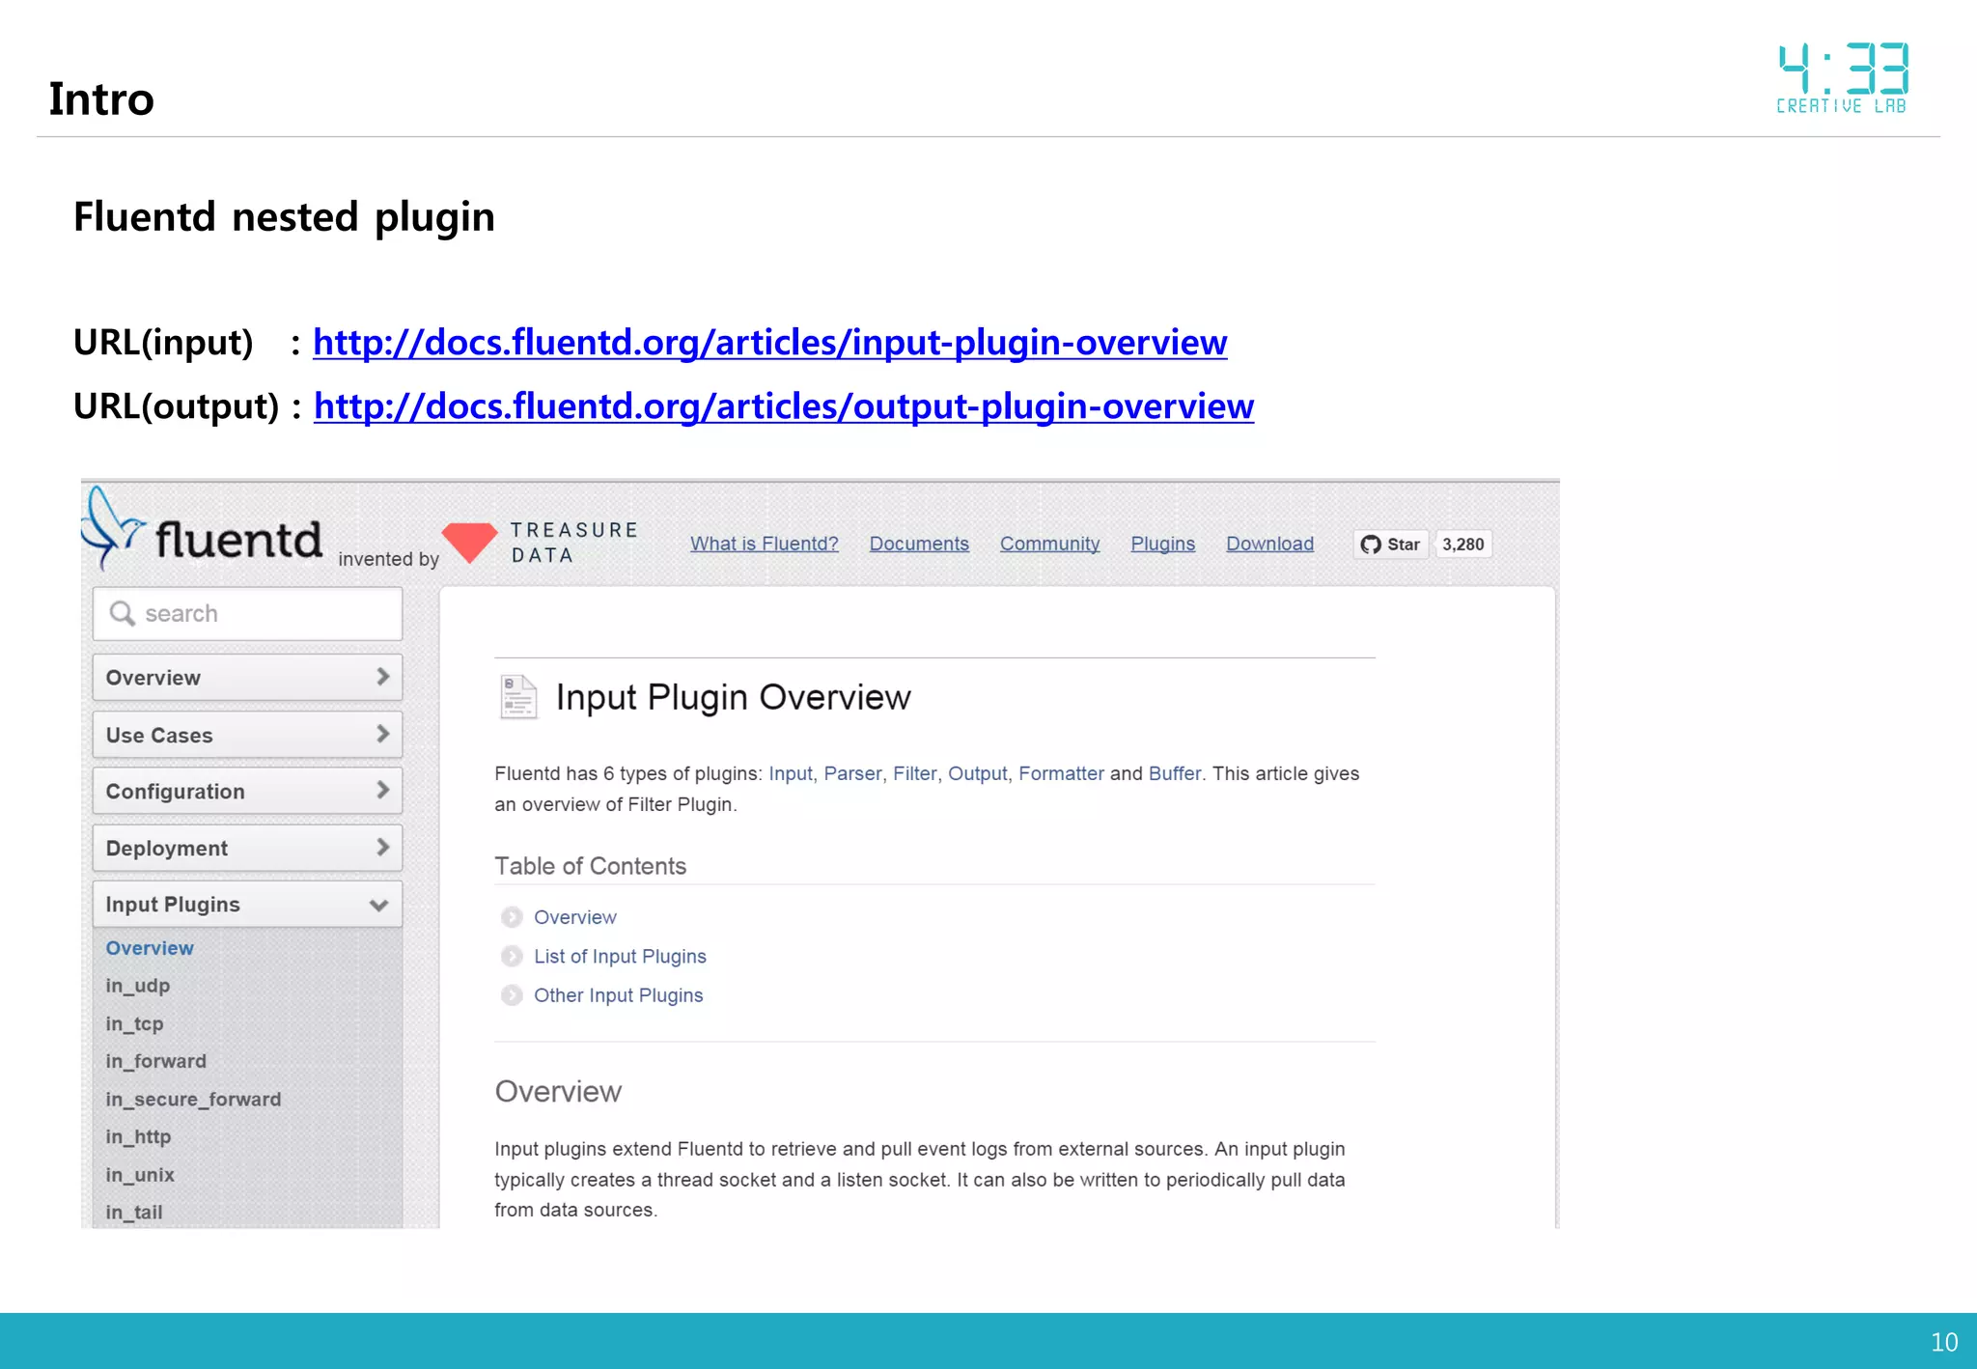This screenshot has height=1369, width=1977.
Task: Click the Treasure Data diamond logo
Action: click(469, 542)
